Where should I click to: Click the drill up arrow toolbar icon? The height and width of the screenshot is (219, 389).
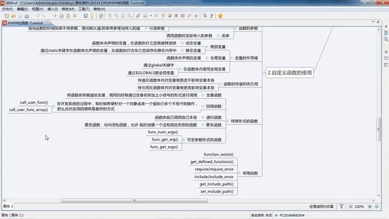pos(212,16)
